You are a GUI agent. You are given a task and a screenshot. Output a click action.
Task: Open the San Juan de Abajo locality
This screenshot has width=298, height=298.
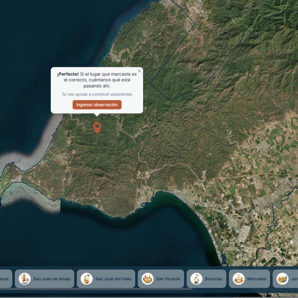(x=44, y=279)
